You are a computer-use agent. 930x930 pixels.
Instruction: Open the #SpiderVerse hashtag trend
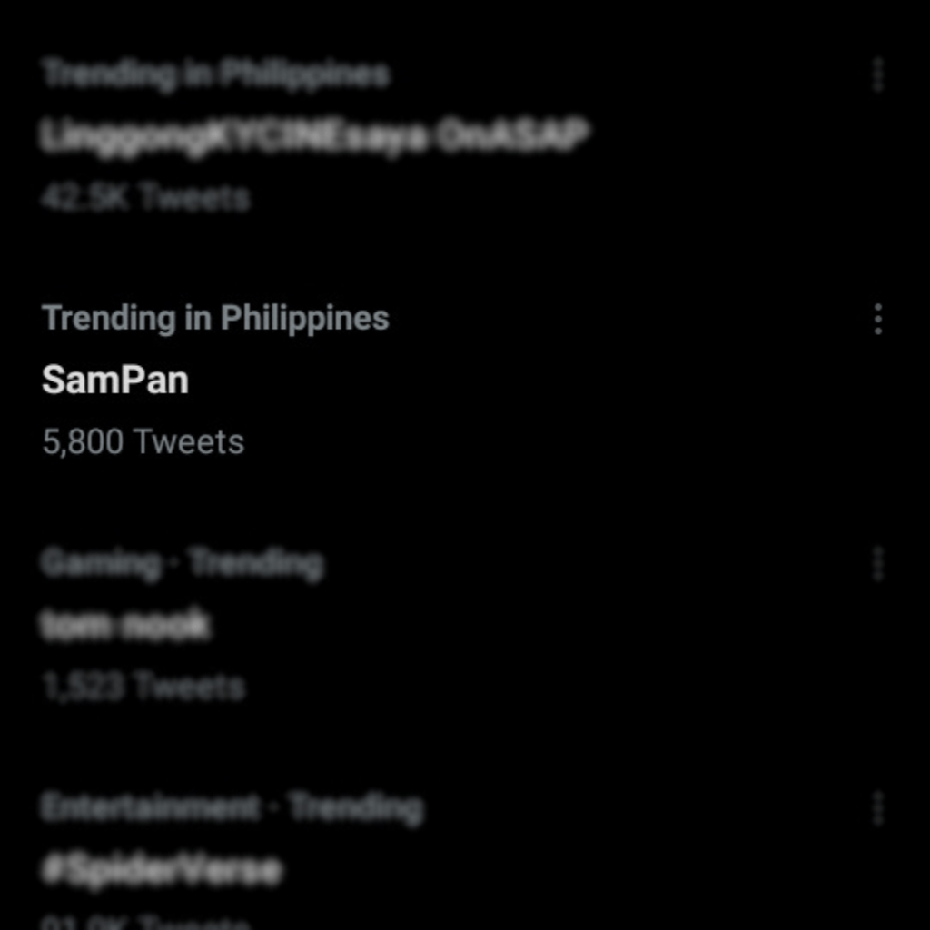pyautogui.click(x=162, y=869)
